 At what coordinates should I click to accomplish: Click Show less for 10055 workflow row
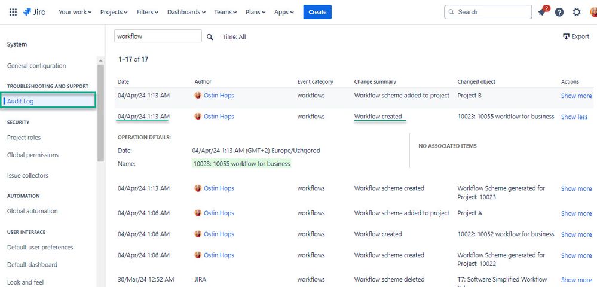[x=574, y=117]
